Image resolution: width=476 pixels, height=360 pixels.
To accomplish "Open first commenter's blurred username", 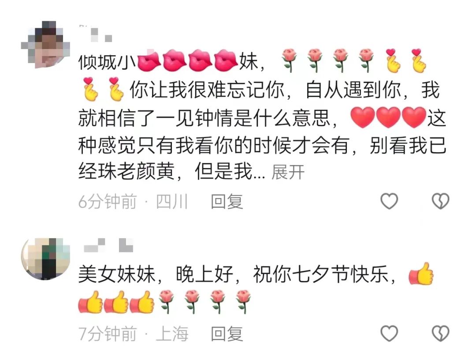I will pyautogui.click(x=96, y=34).
